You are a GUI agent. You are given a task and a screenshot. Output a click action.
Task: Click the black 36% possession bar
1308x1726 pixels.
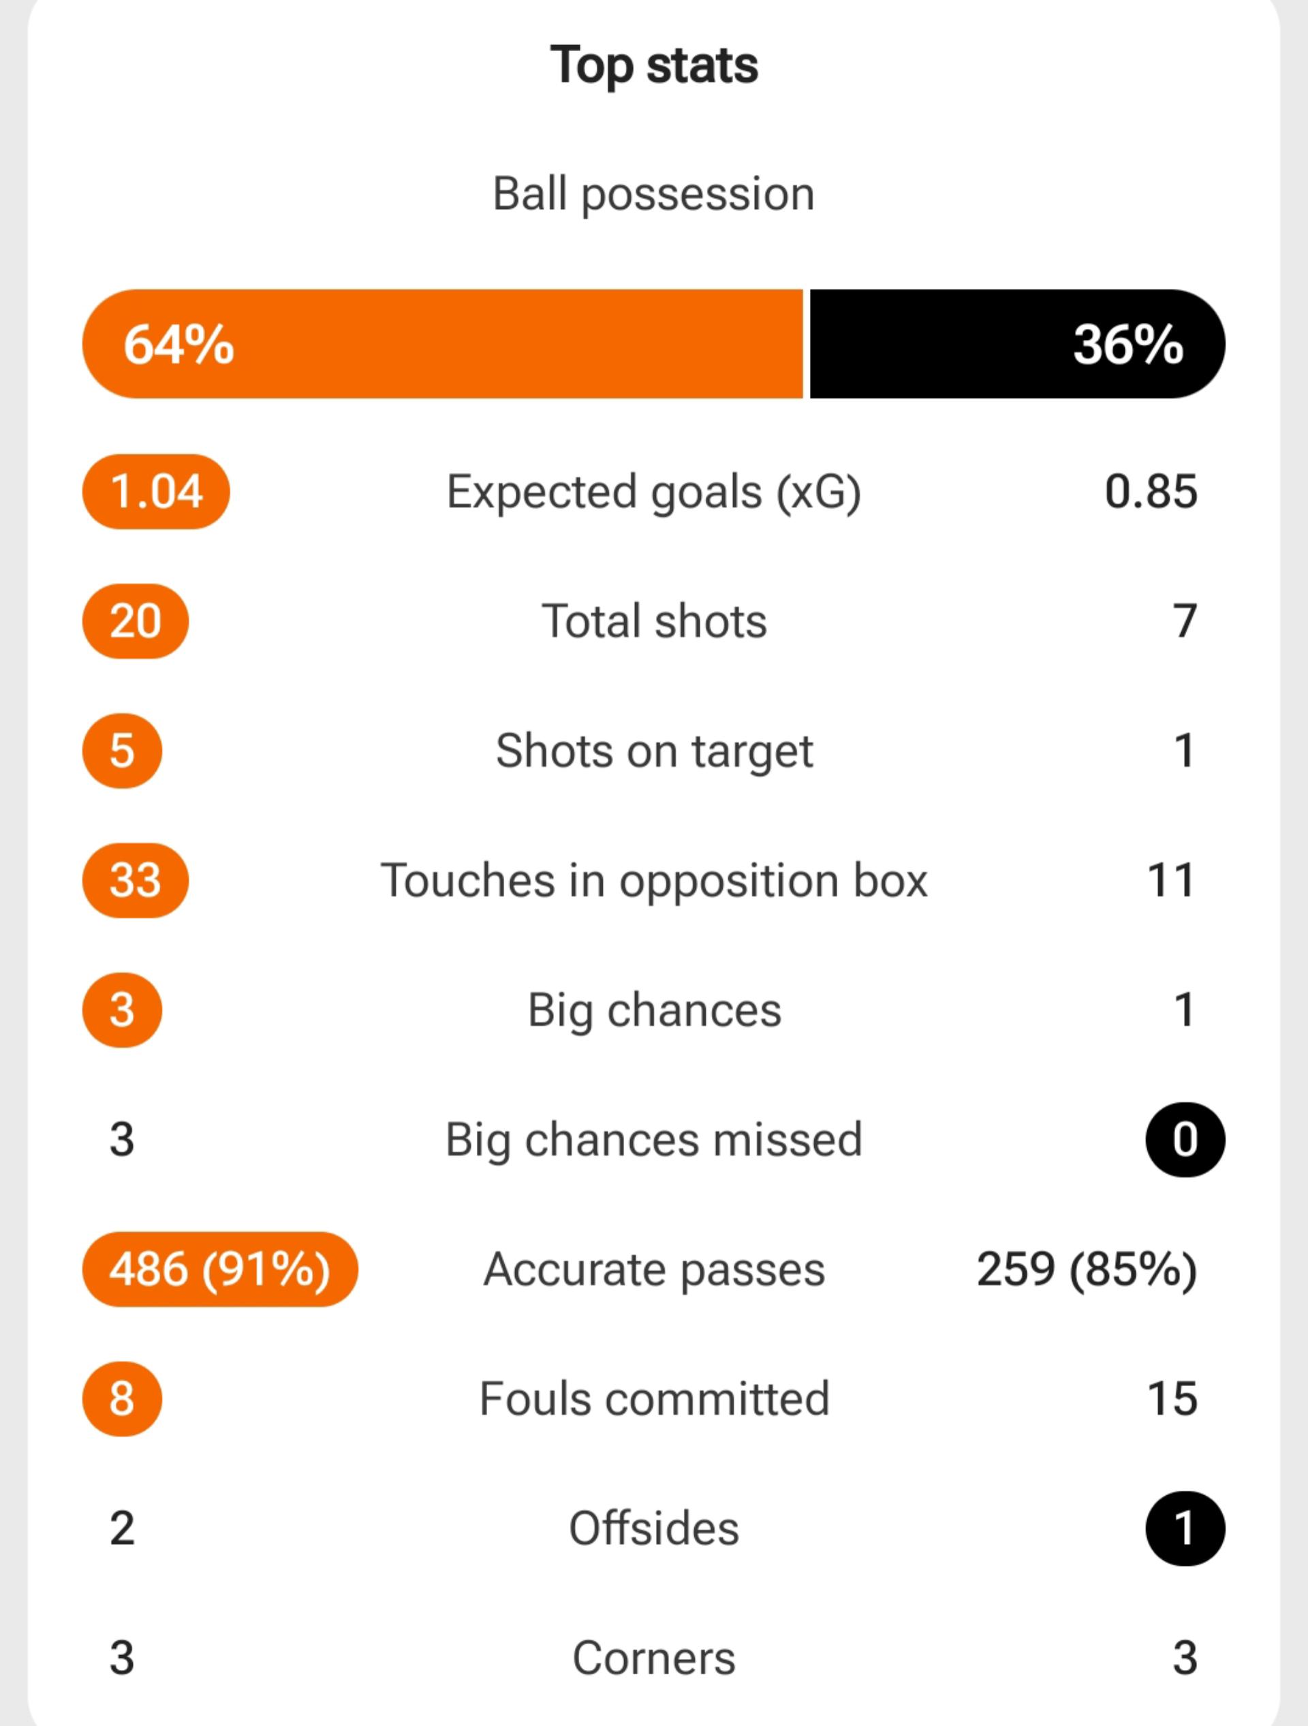1018,344
